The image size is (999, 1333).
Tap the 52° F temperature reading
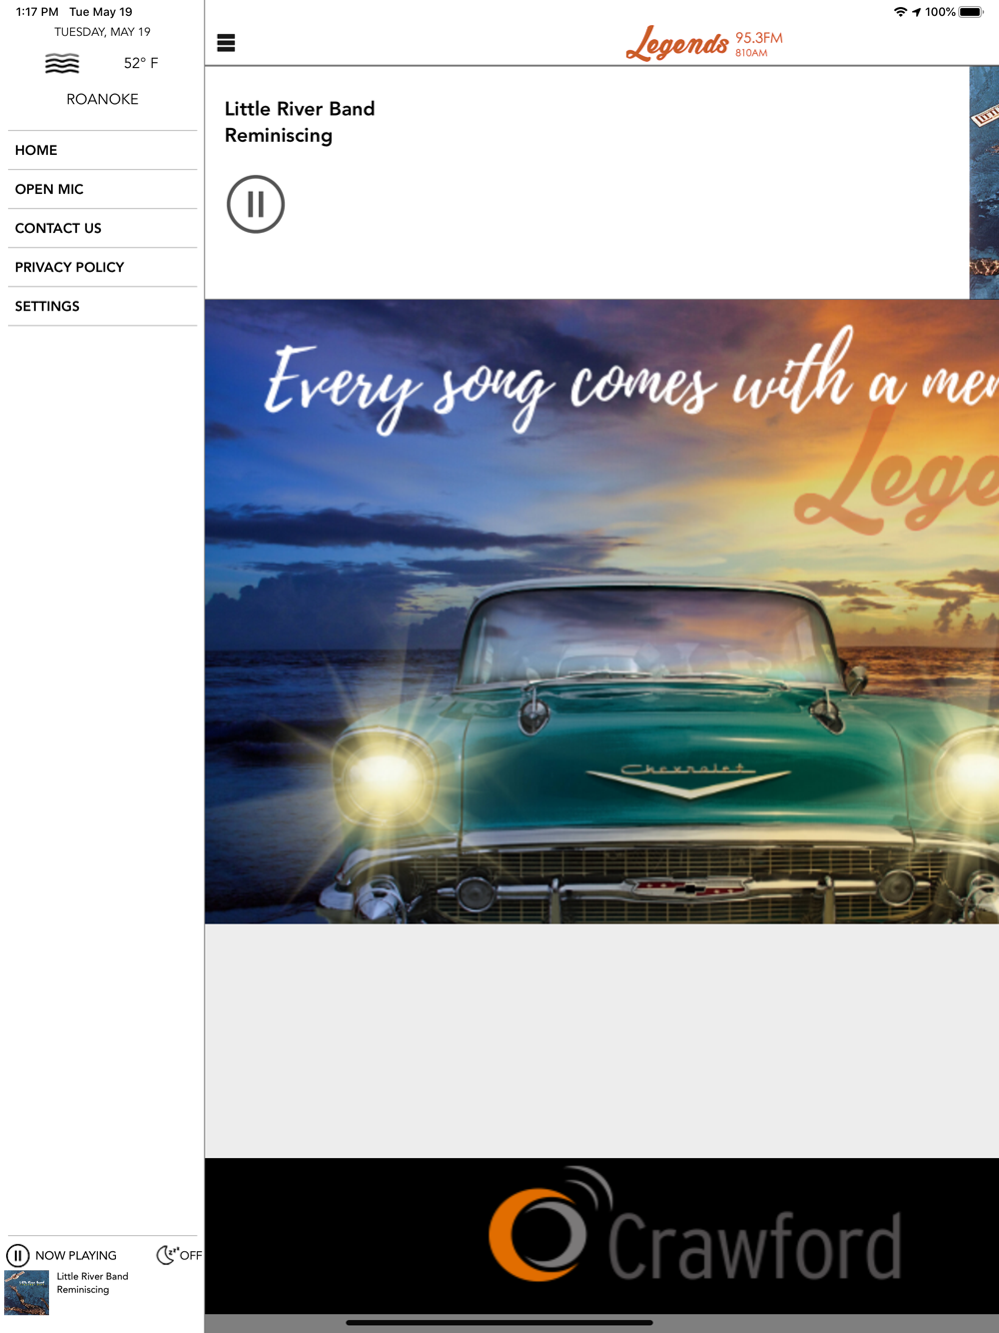click(x=141, y=63)
